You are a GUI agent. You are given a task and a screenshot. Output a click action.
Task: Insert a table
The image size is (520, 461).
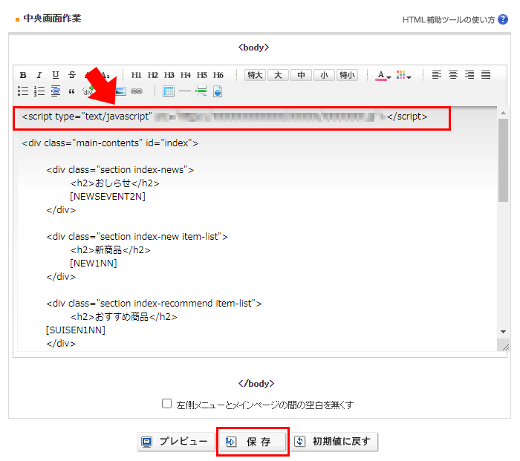tap(168, 91)
